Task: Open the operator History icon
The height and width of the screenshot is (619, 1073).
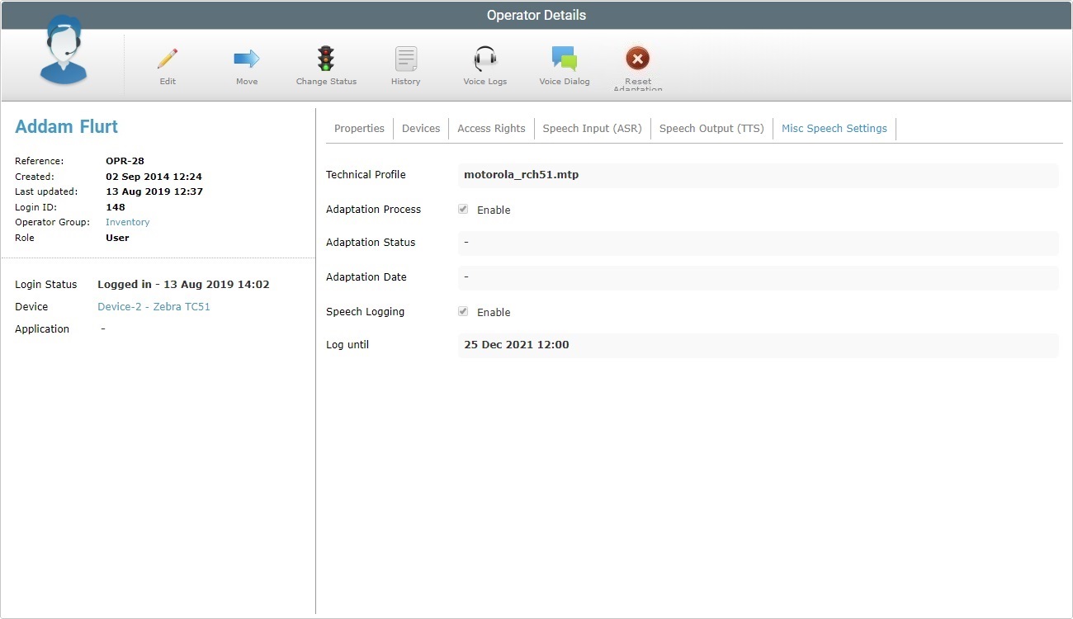Action: pos(405,64)
